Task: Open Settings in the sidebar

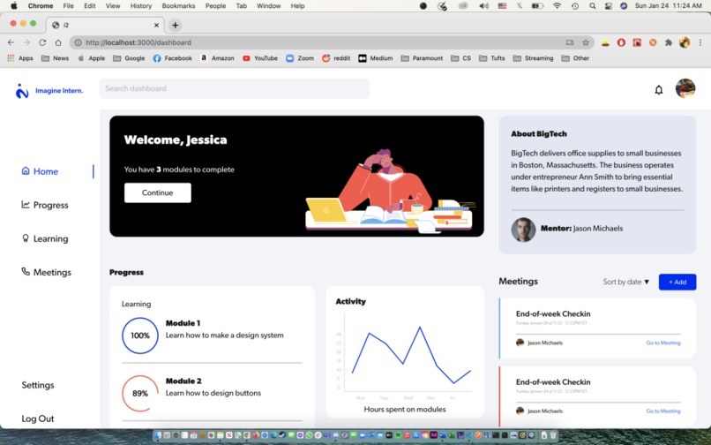Action: pos(38,385)
